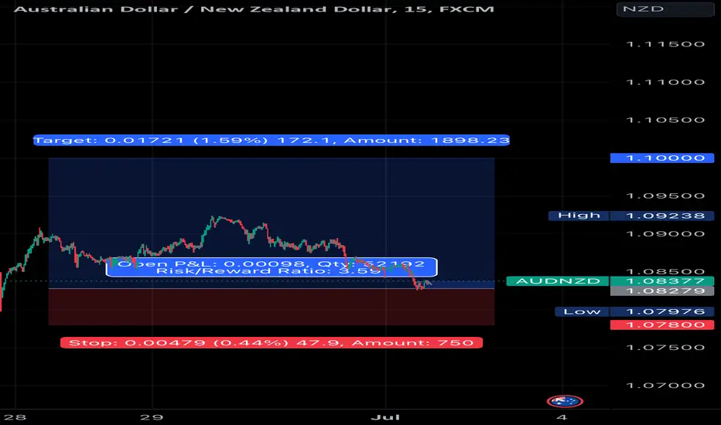Click the 1.09000 price axis tick
The image size is (721, 425).
(665, 234)
